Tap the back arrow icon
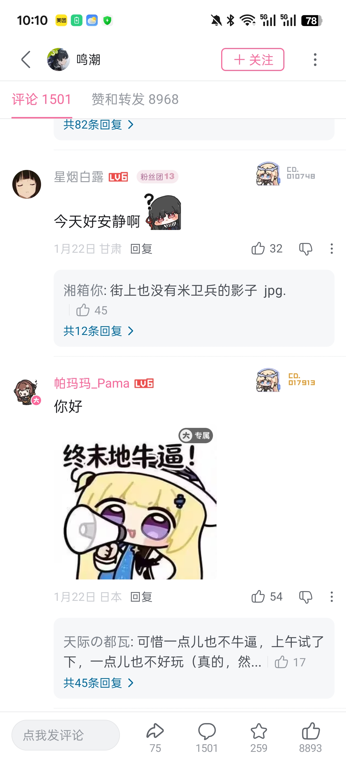The image size is (346, 762). point(26,59)
